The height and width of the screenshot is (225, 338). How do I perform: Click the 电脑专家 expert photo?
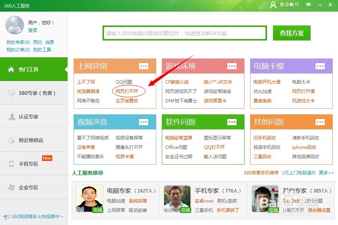click(89, 199)
